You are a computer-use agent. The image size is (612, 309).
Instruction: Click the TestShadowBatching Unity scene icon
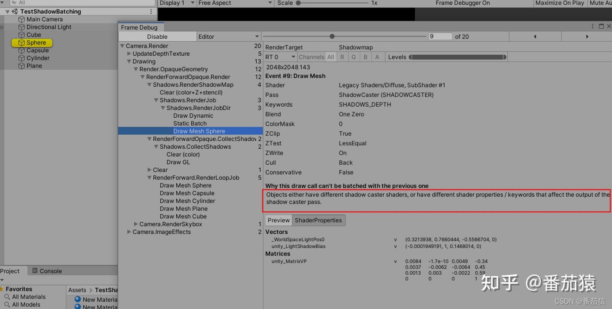click(15, 11)
